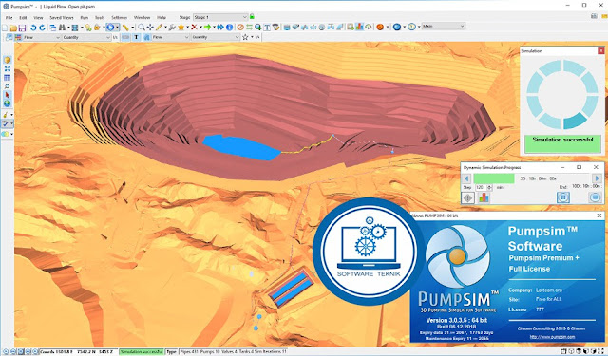
Task: Save the model with the floppy disk icon
Action: coord(22,28)
